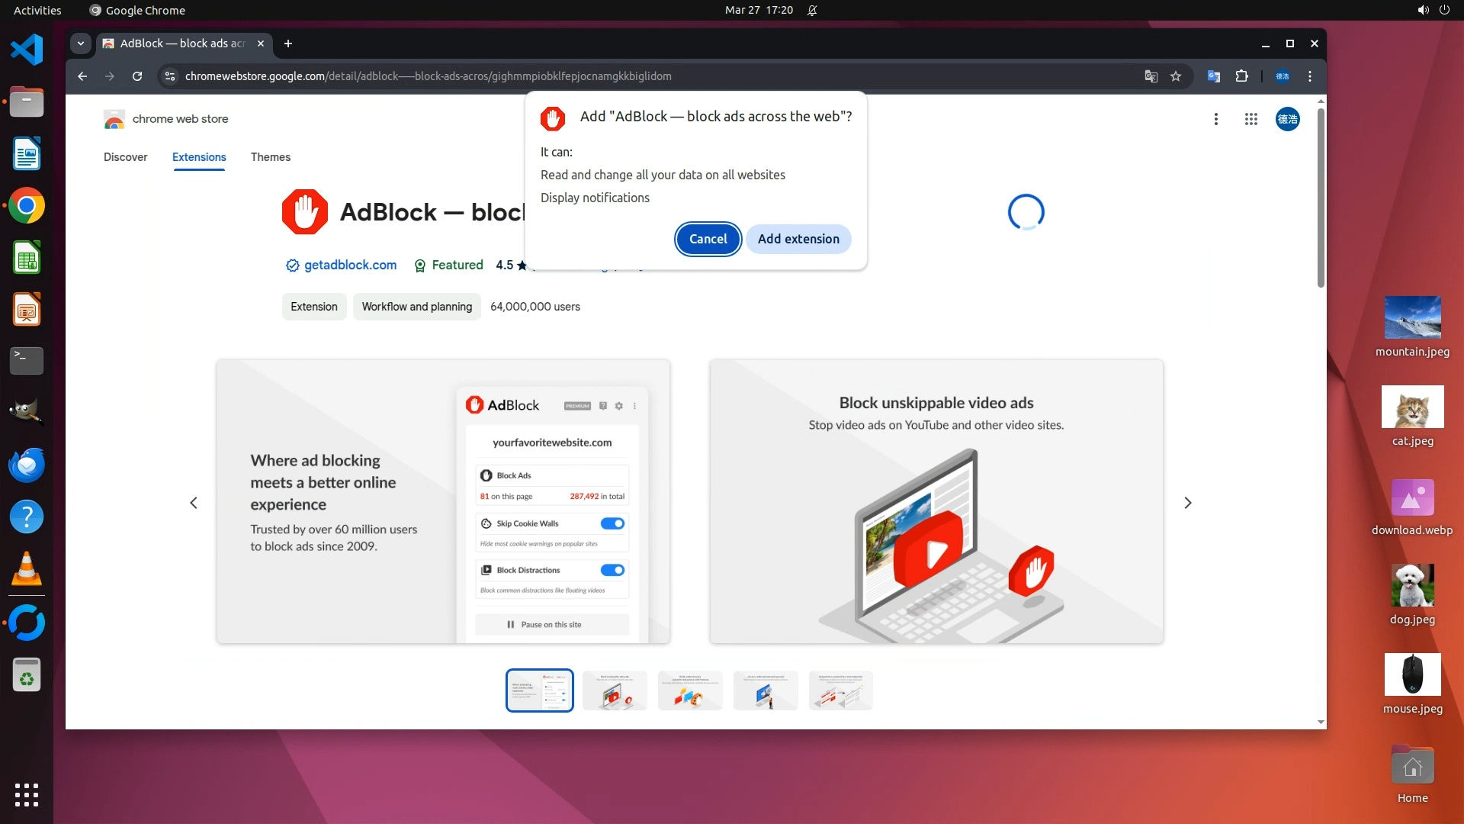Open the tab search dropdown arrow

(x=80, y=43)
